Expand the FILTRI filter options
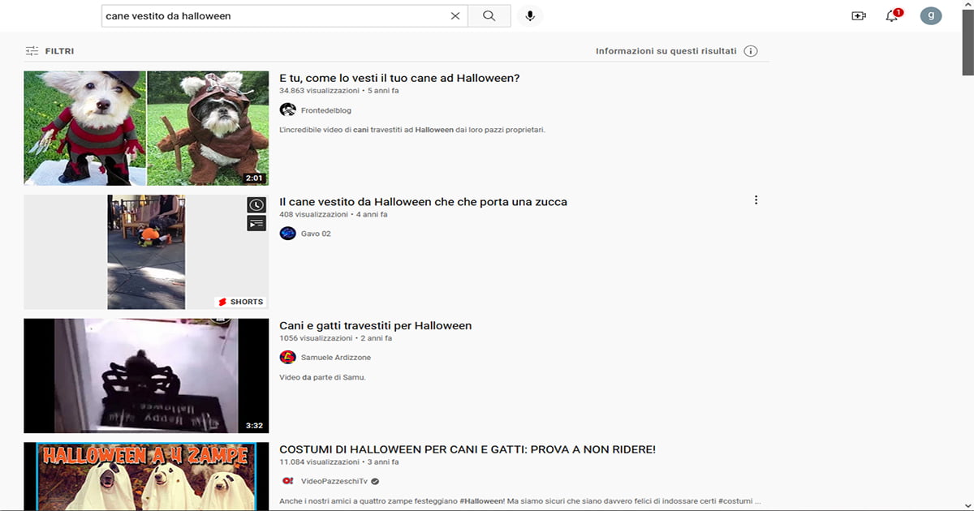 (x=50, y=51)
